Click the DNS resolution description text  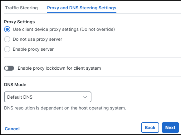click(65, 108)
